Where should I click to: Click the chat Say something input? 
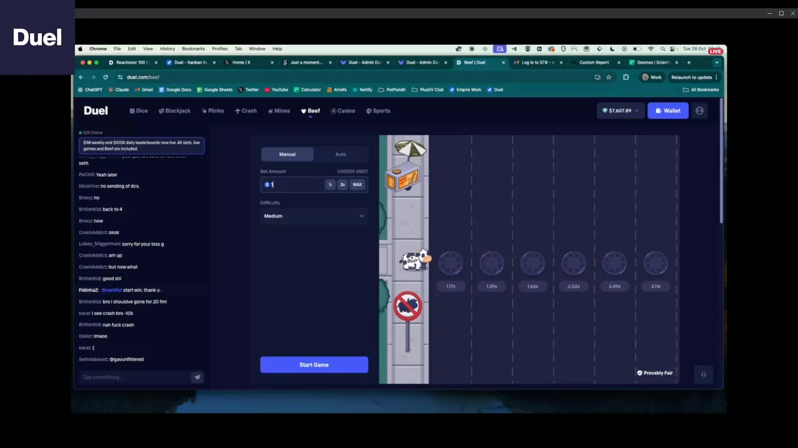135,377
